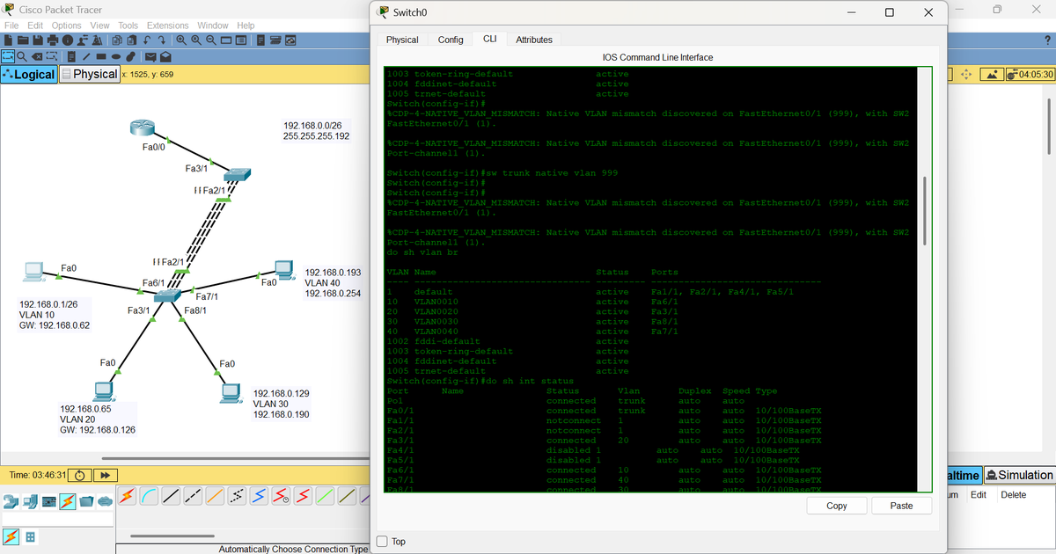Click the Paste button below the CLI
1056x554 pixels.
901,506
